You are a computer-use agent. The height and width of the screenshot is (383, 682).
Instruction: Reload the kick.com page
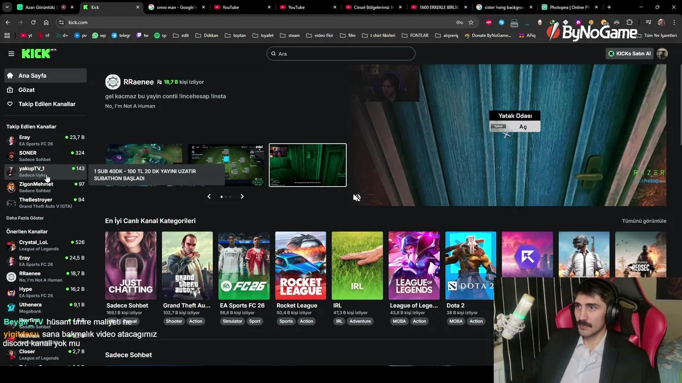pyautogui.click(x=33, y=22)
